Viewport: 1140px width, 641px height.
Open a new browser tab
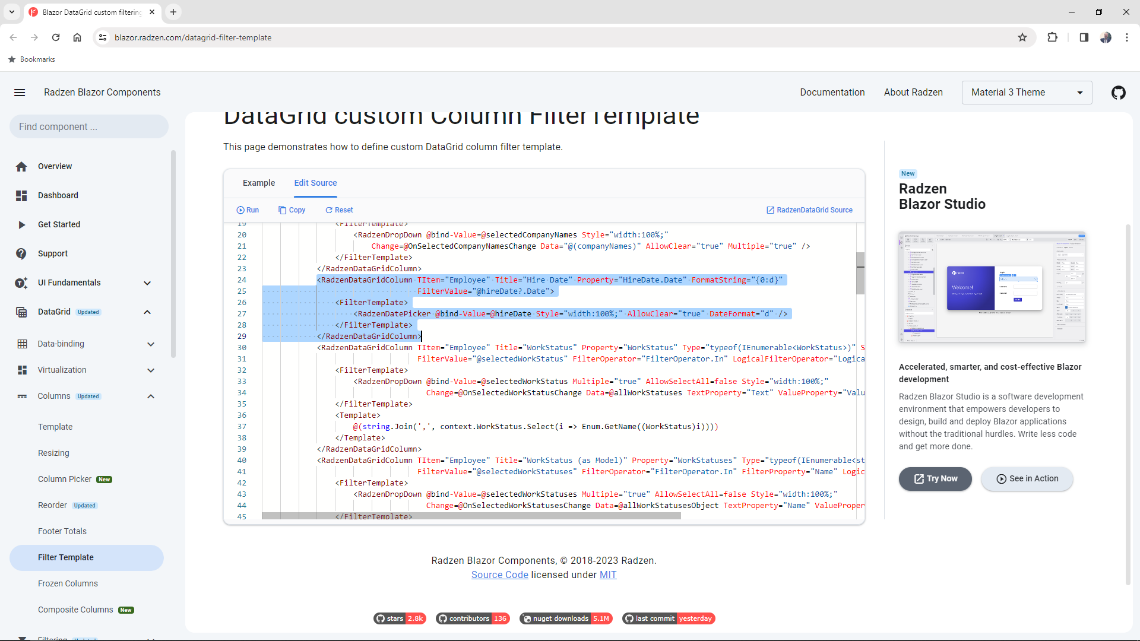[173, 12]
